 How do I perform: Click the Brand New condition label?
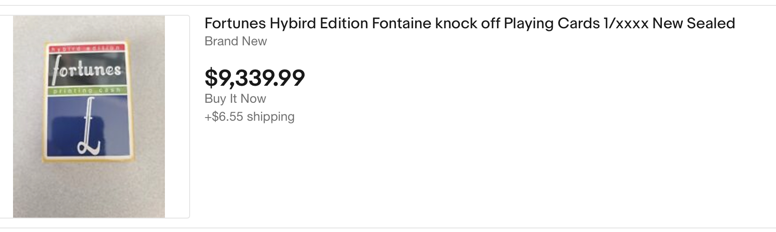[235, 41]
